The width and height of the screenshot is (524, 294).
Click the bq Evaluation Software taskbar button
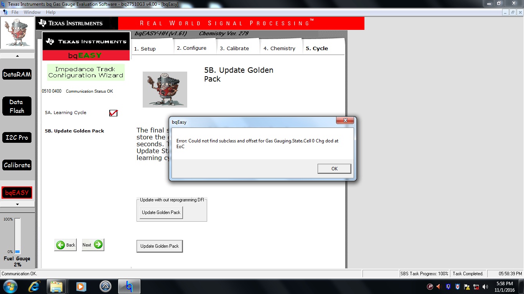pyautogui.click(x=129, y=286)
